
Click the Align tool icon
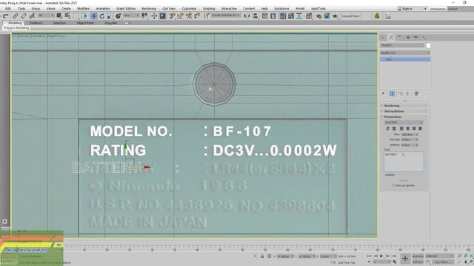point(255,16)
